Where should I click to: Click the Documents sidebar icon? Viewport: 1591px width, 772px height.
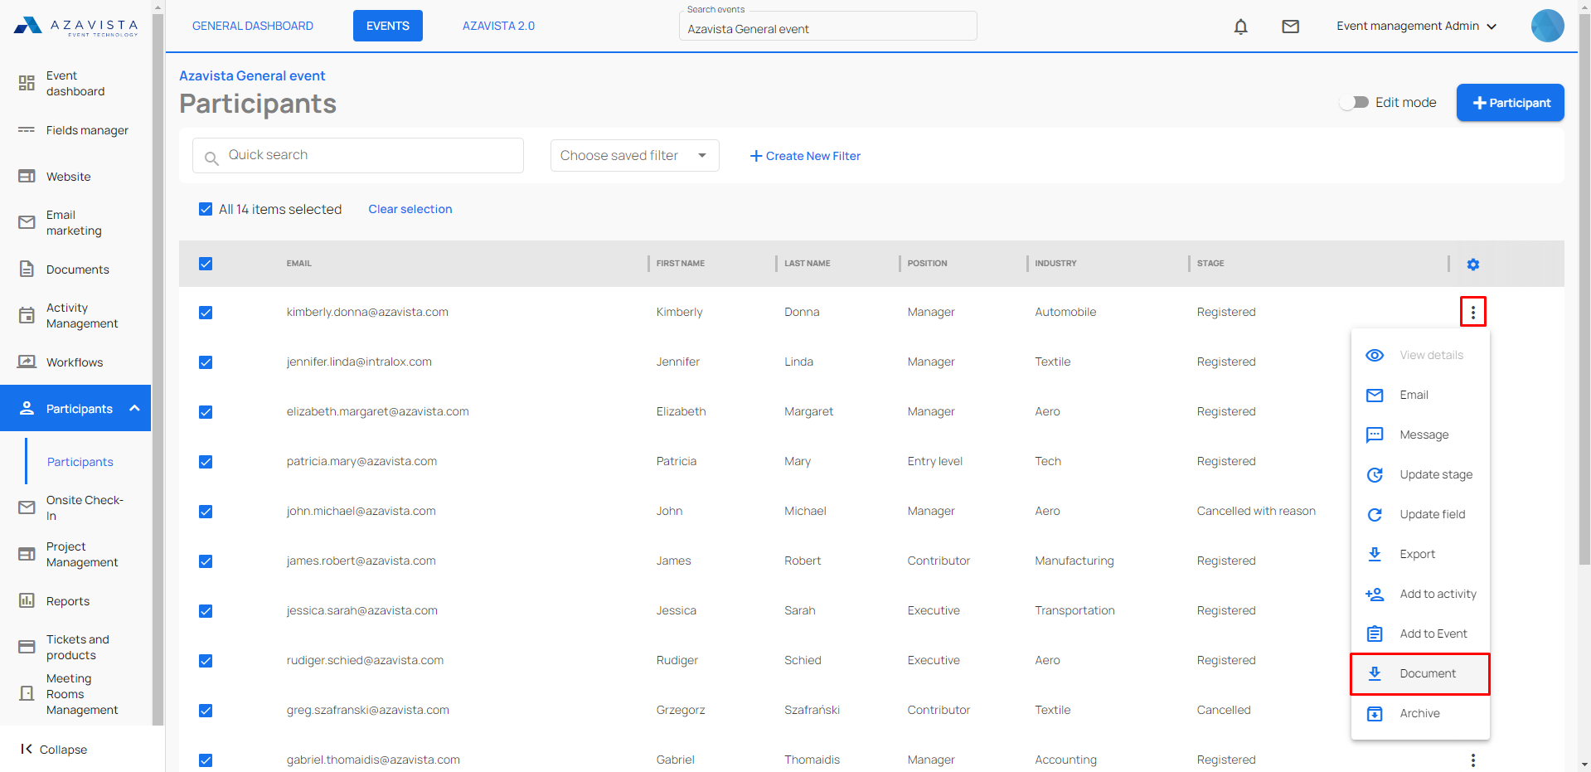point(27,269)
